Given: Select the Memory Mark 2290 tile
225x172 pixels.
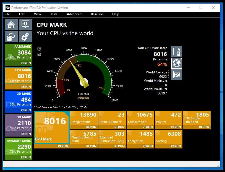Looking at the screenshot, I should click(x=19, y=147).
